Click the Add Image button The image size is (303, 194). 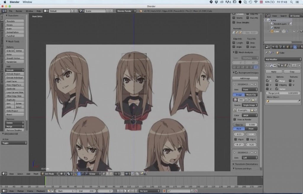[245, 78]
